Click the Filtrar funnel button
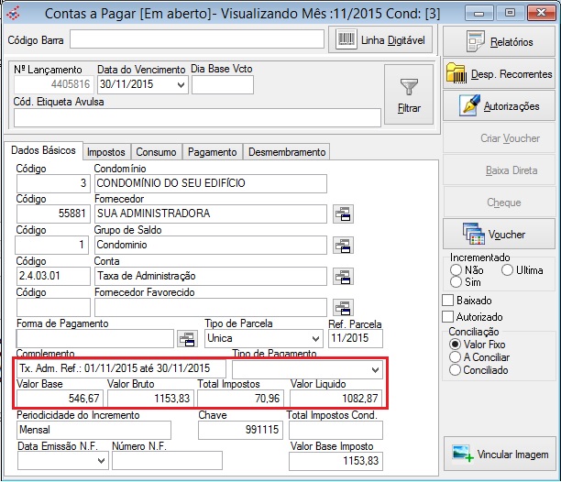 point(409,95)
